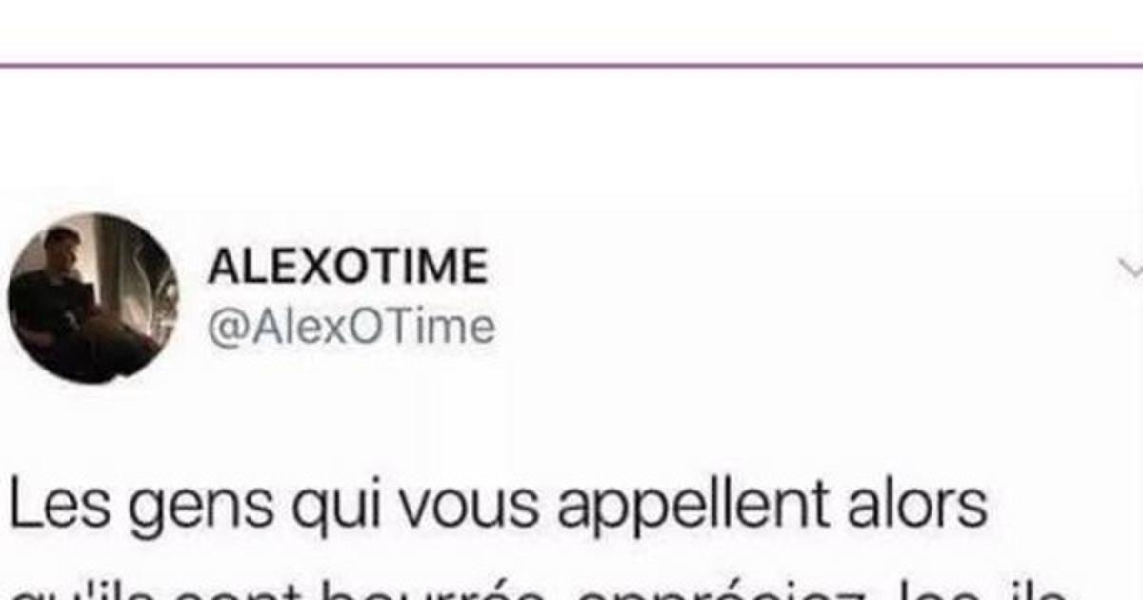The height and width of the screenshot is (600, 1143).
Task: Open the ALEXOTIME round profile picture
Action: (93, 298)
